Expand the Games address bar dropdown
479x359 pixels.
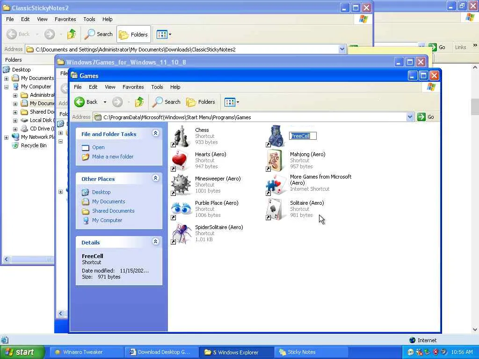pyautogui.click(x=410, y=117)
